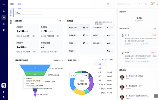The width and height of the screenshot is (159, 100).
Task: Click the info icon next to 待跟进
Action: [x=75, y=43]
